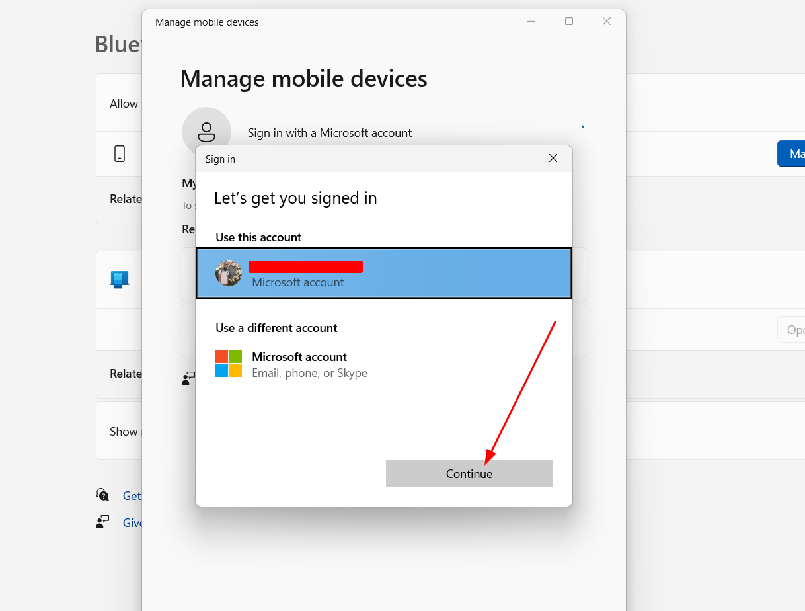Click the 'Manage mobile devices' page heading
The width and height of the screenshot is (805, 611).
303,79
